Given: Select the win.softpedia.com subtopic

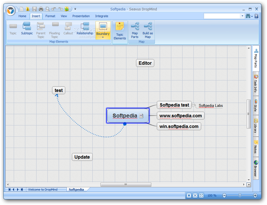Looking at the screenshot, I should point(179,126).
